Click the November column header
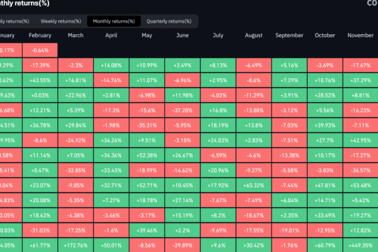Viewport: 378px width, 252px height. coord(362,35)
